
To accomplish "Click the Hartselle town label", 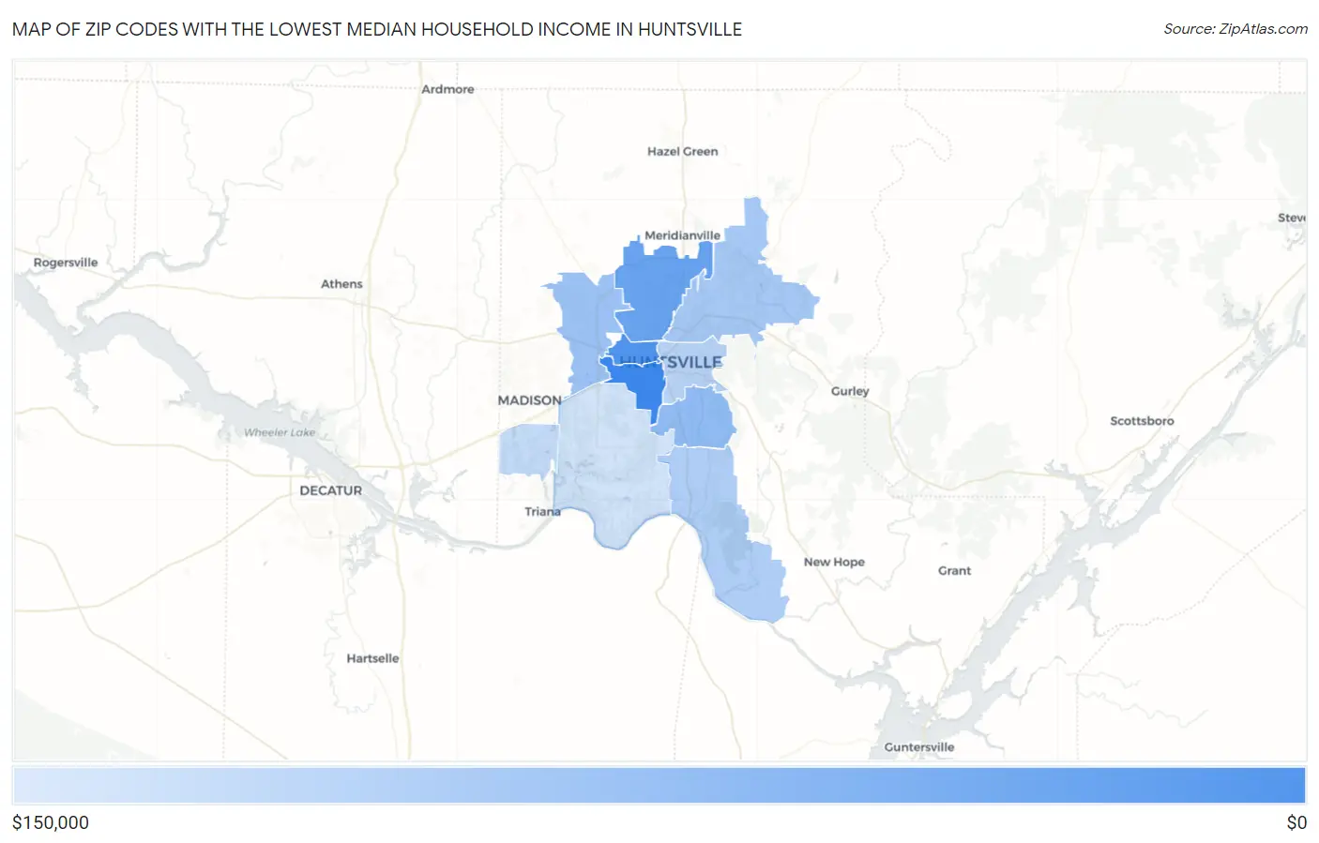I will [372, 658].
